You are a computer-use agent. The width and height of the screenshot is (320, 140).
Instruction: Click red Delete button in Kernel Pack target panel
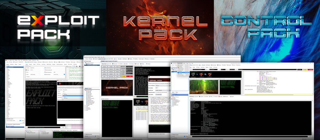coord(129,76)
